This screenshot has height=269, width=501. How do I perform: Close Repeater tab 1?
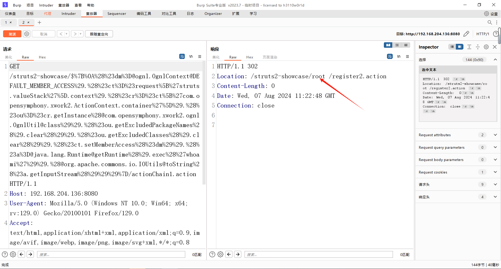[11, 22]
